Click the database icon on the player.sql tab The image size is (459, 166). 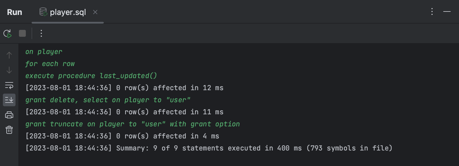pyautogui.click(x=43, y=12)
